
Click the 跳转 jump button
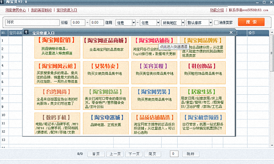click(190, 154)
